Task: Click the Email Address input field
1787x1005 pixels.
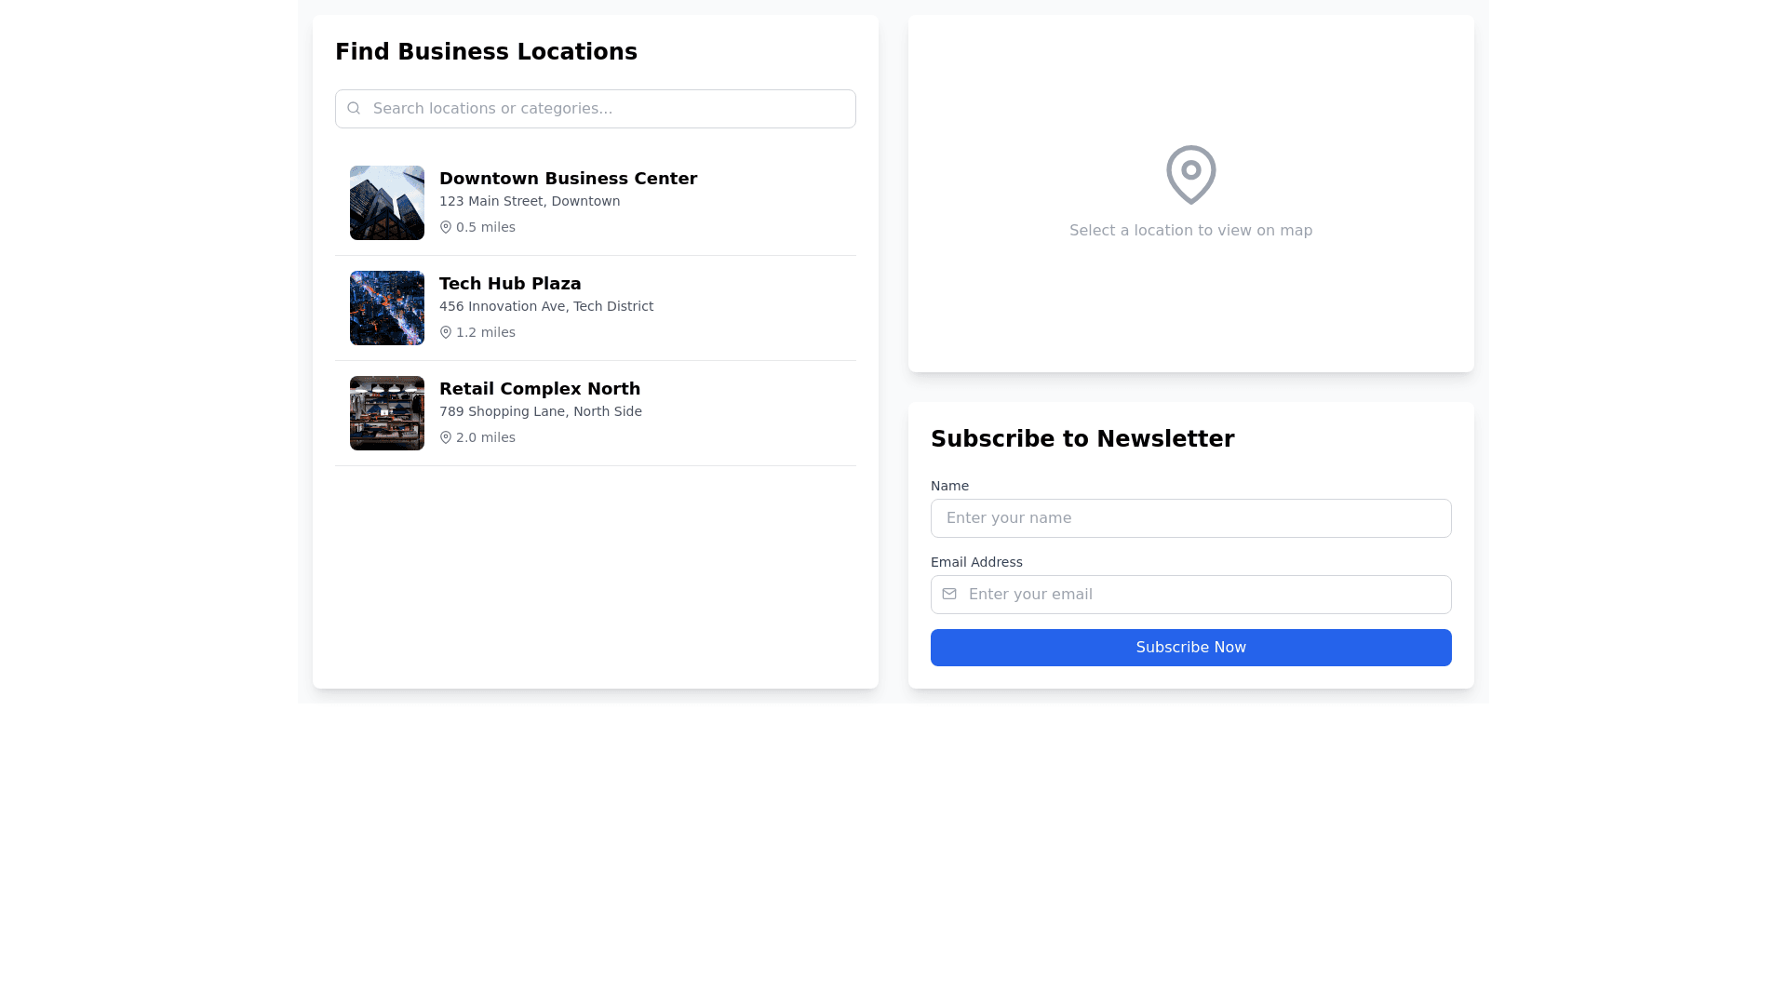Action: [x=1205, y=595]
